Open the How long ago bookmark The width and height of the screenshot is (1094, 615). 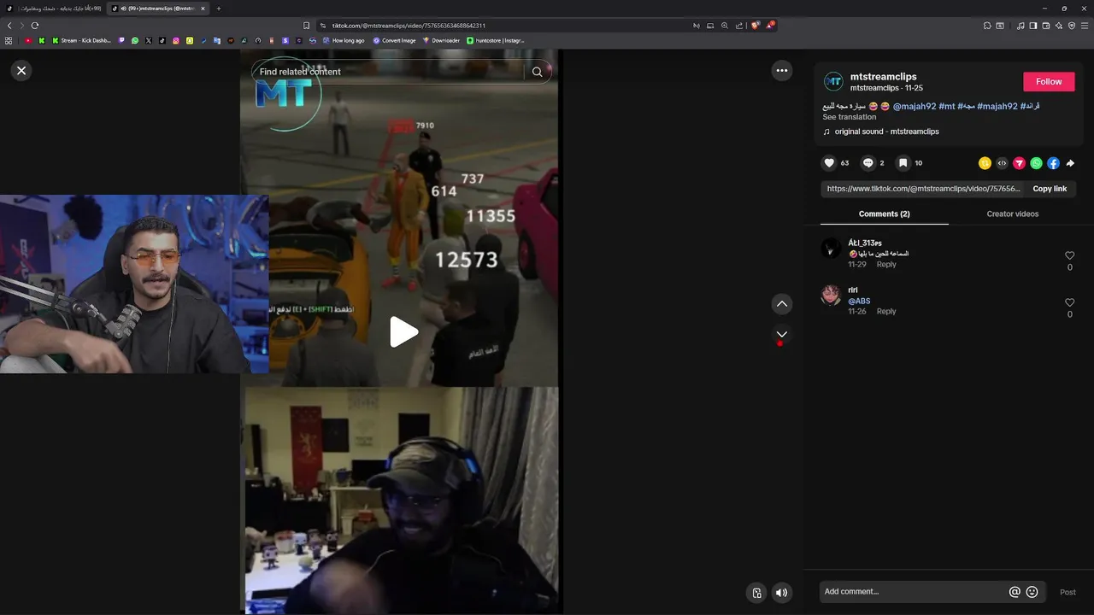tap(342, 40)
